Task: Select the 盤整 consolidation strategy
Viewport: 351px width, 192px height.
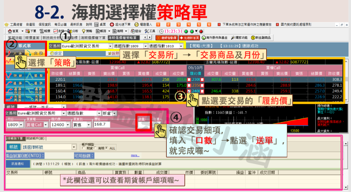Action: tap(35, 76)
